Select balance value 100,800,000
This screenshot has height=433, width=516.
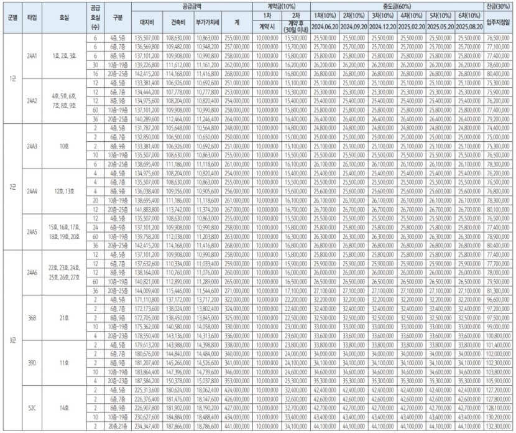(x=498, y=336)
